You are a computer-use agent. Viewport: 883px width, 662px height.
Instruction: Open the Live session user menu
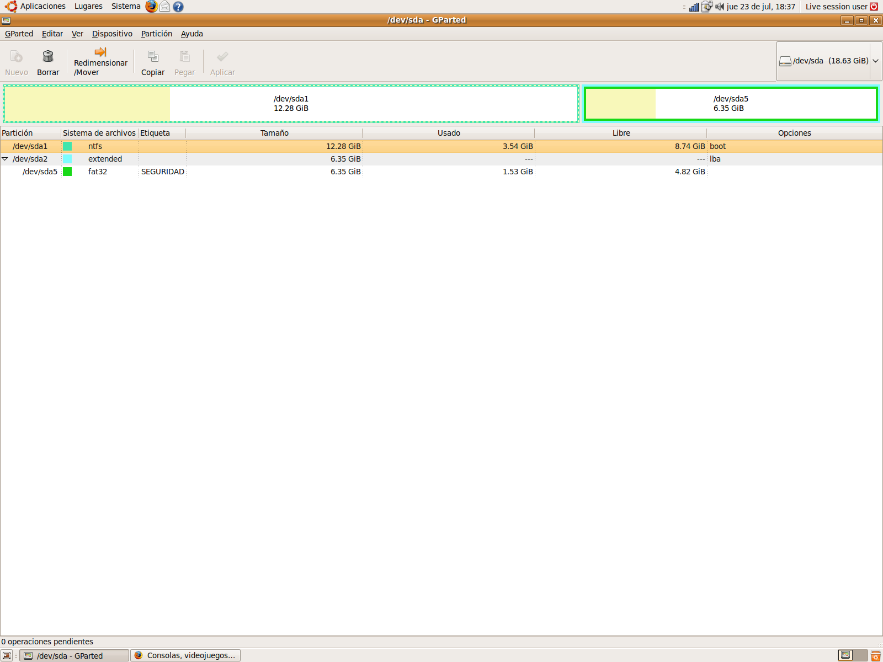[x=836, y=7]
